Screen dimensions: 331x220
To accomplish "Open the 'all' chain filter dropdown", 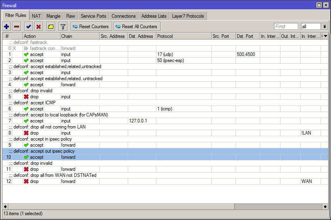I will point(325,27).
